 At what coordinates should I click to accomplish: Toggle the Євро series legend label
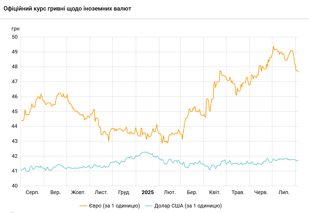coord(114,205)
